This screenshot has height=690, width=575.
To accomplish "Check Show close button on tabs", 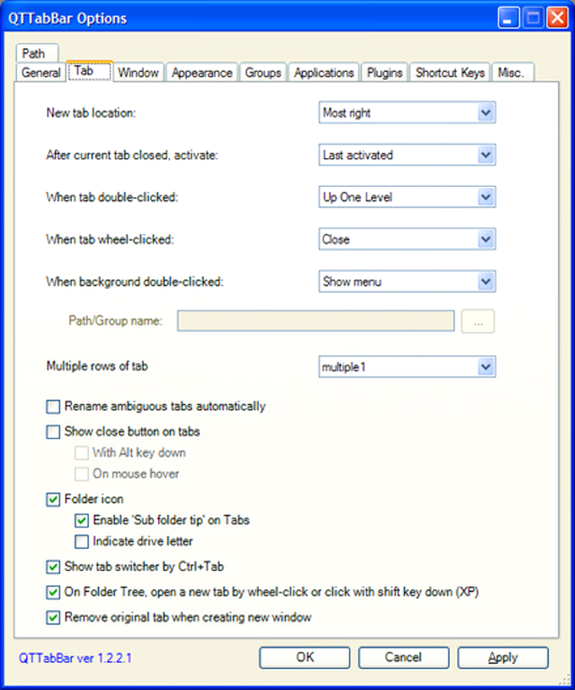I will pos(53,432).
